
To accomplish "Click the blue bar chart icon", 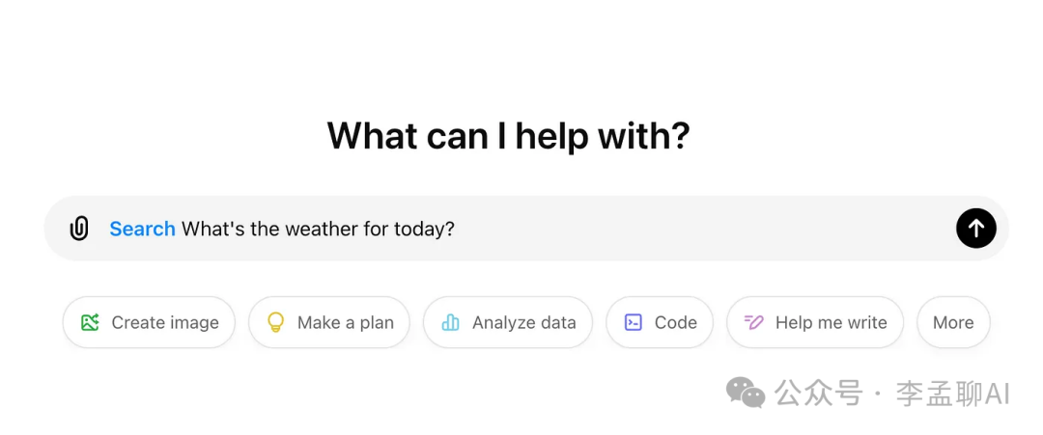I will tap(450, 323).
